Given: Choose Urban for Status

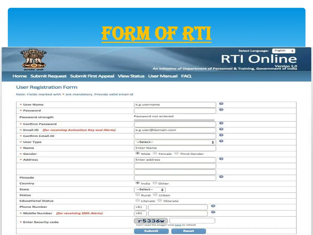Looking at the screenshot, I should pos(155,195).
